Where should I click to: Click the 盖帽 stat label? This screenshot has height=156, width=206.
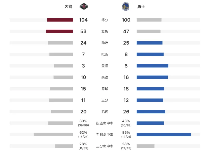(x=105, y=66)
